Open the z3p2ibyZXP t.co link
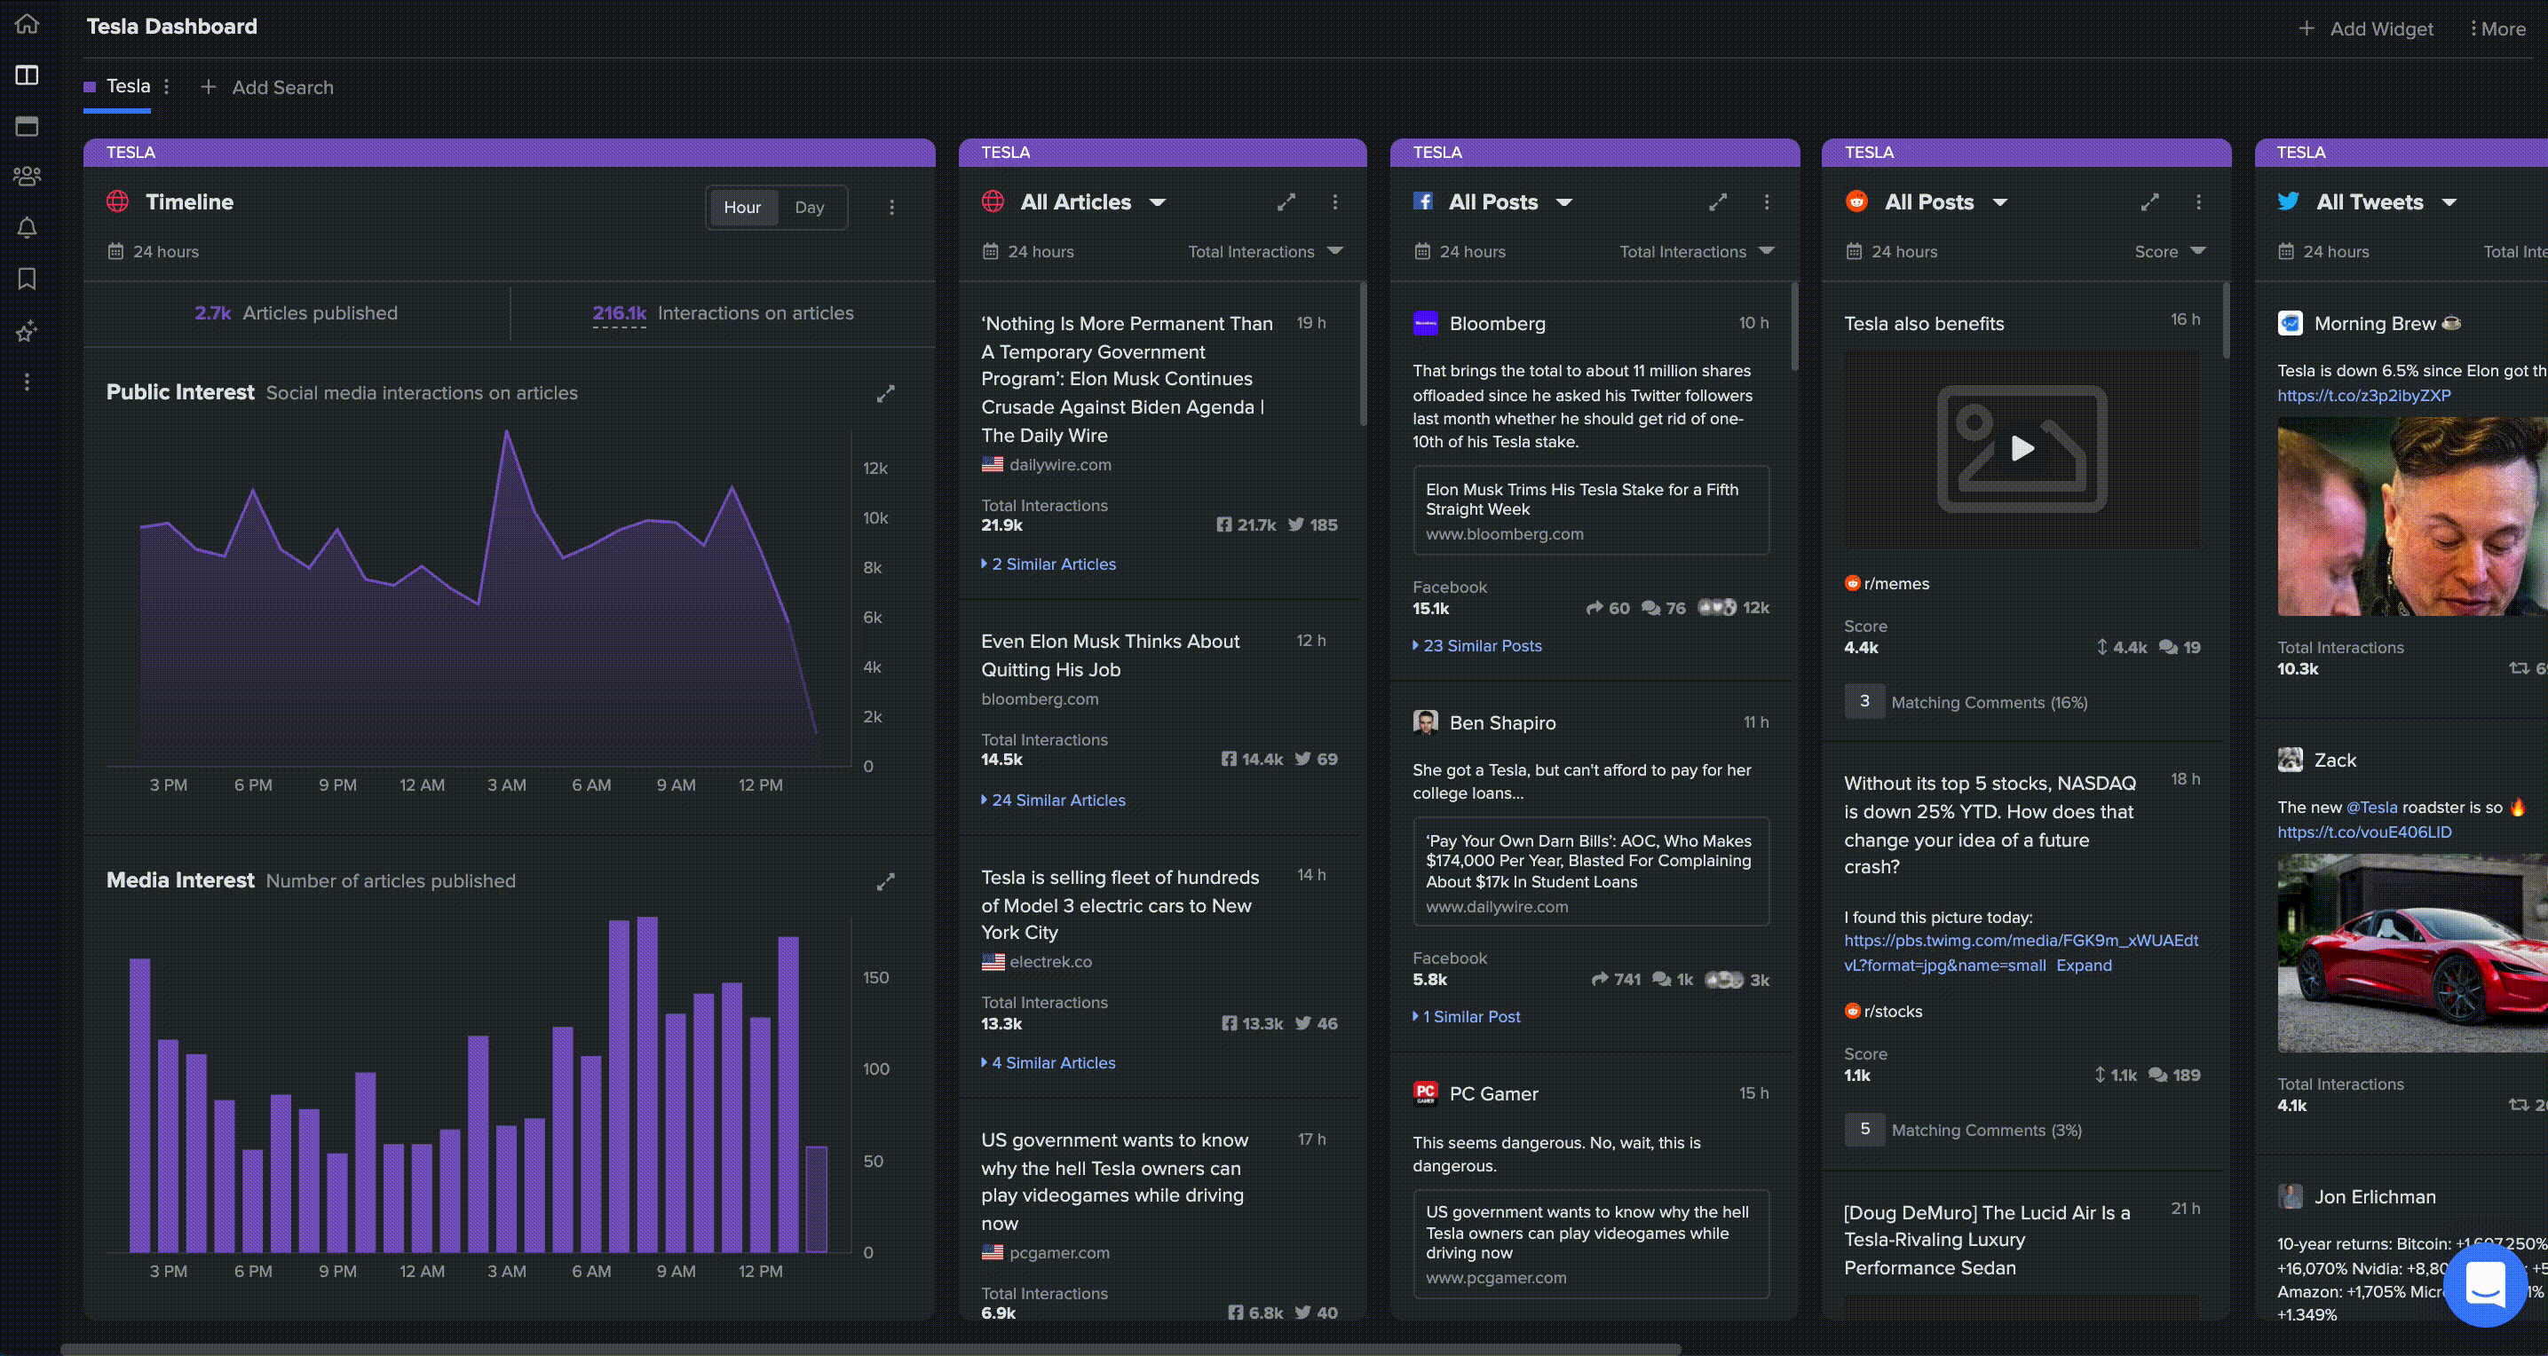2548x1356 pixels. [2364, 396]
